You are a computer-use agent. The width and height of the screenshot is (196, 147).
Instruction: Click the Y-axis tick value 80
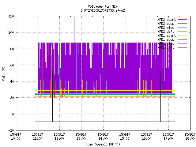12,49
